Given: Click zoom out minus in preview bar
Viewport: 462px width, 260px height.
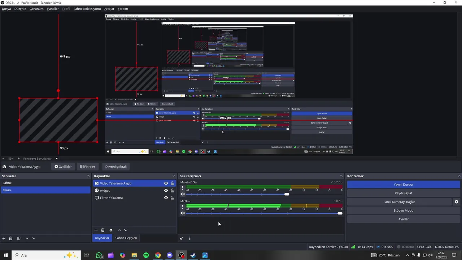Looking at the screenshot, I should [3, 159].
